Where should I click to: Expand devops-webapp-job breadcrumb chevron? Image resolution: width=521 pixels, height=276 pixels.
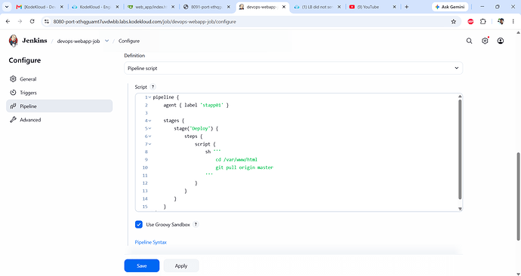[106, 41]
